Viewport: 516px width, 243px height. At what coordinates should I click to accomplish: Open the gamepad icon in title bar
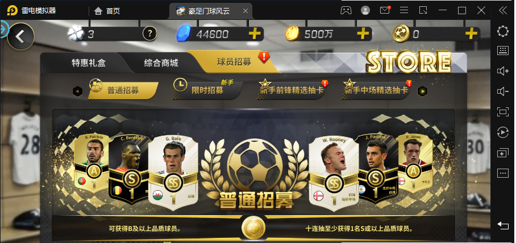[x=346, y=11]
